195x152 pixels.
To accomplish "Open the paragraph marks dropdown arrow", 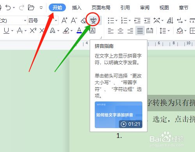I will pyautogui.click(x=185, y=20).
